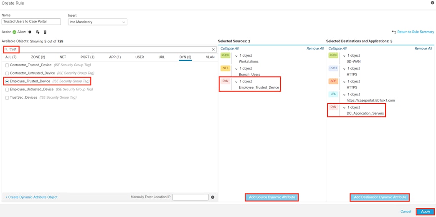The width and height of the screenshot is (436, 217).
Task: Collapse the destination ZONE SD-WAN group
Action: (x=344, y=55)
